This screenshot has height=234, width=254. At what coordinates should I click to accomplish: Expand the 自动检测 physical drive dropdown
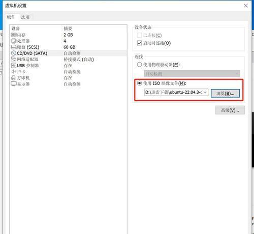[x=192, y=74]
